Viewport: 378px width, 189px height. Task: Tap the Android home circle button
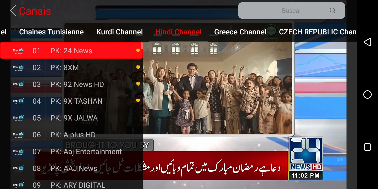(x=367, y=94)
